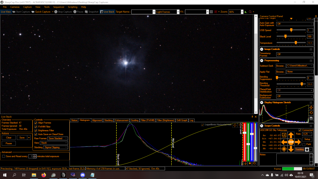Click the lightning auto-stretch icon in Display Histogram Stretch
Image resolution: width=318 pixels, height=179 pixels.
pyautogui.click(x=311, y=107)
